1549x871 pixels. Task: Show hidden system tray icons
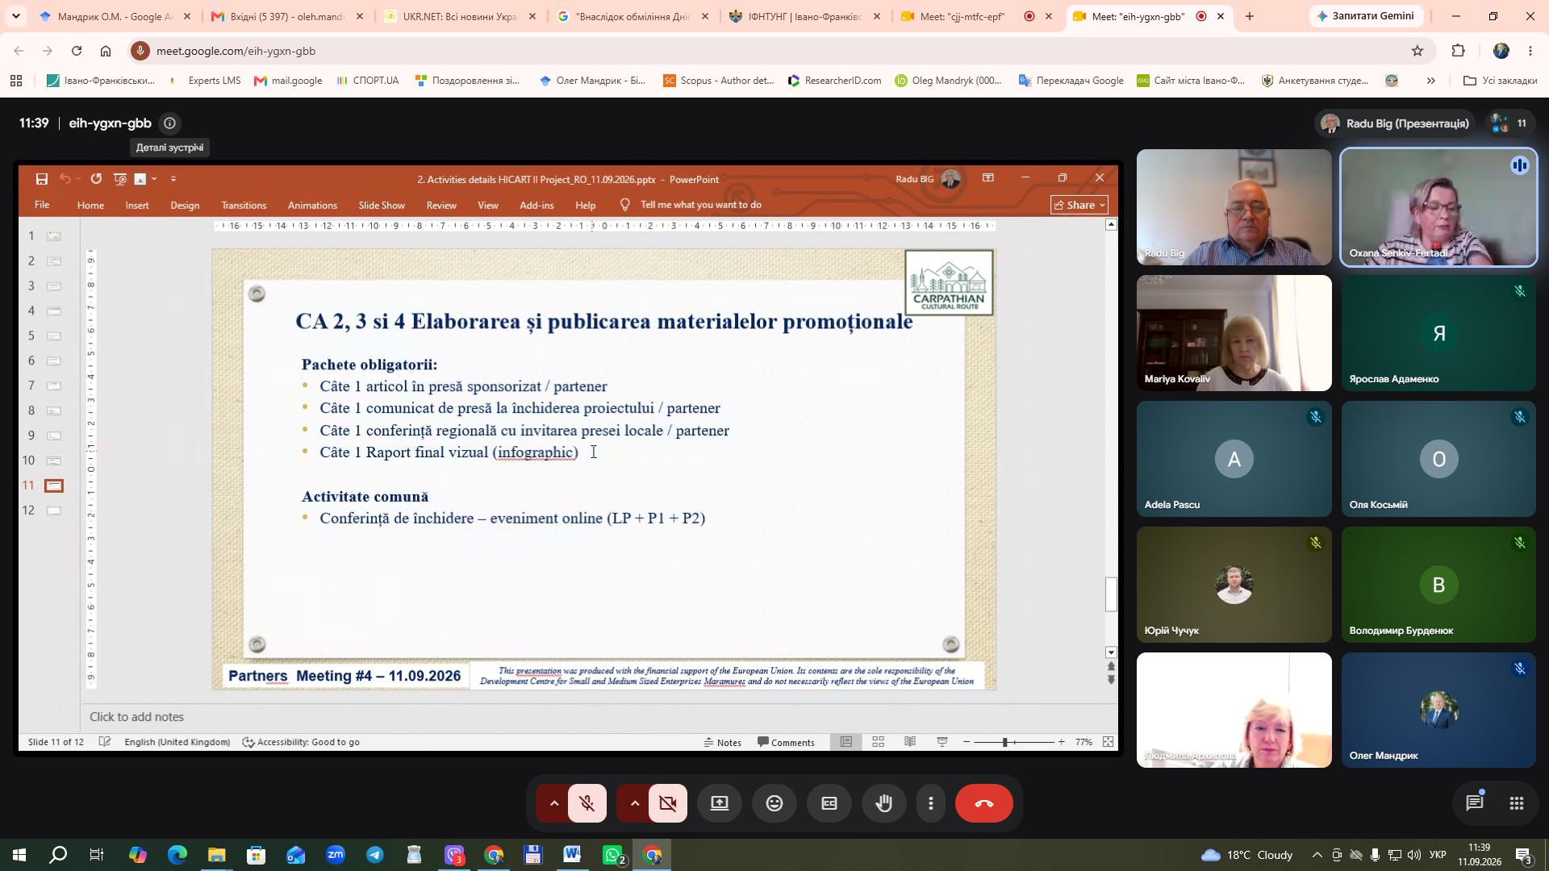(1317, 855)
